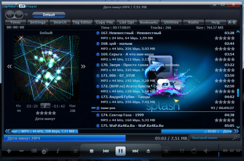Screen dimensions: 244x161
Task: Click the visualization artwork thumbnail
Action: [46, 68]
